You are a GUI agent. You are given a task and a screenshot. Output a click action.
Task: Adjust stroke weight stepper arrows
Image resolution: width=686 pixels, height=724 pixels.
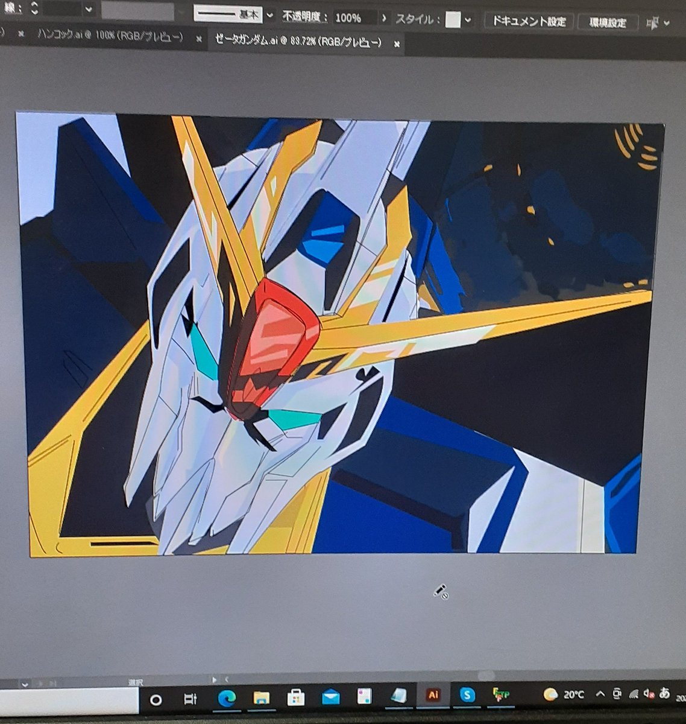click(34, 8)
